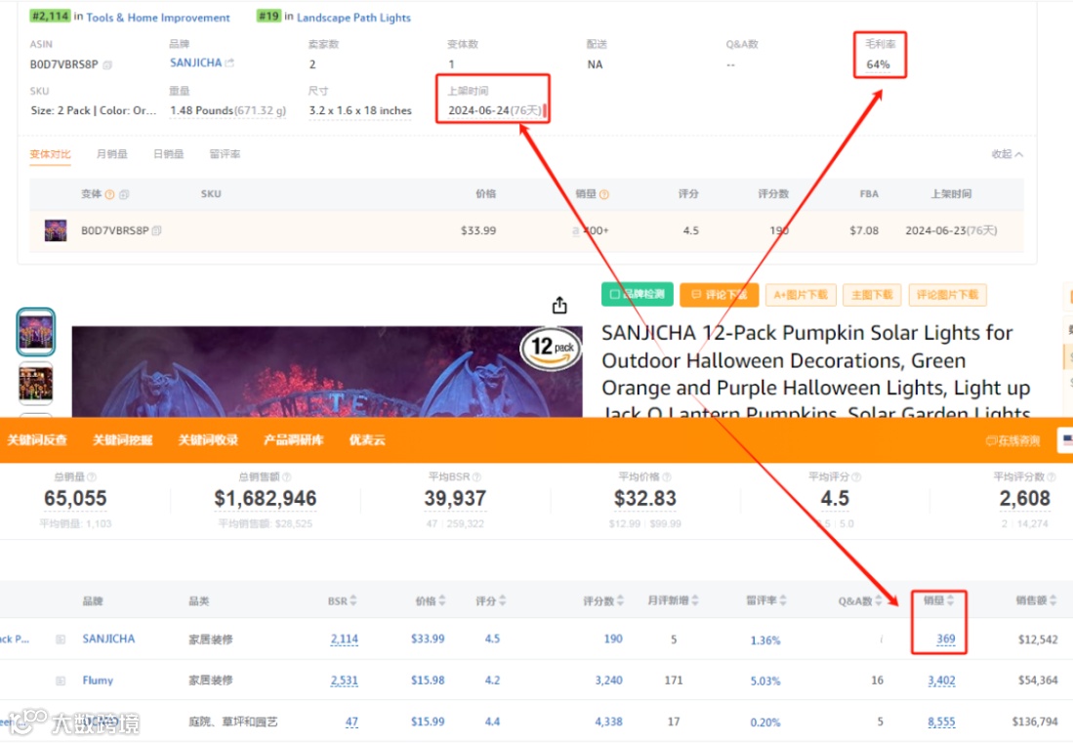The image size is (1073, 743).
Task: Switch to 变体对比 tab
Action: point(50,154)
